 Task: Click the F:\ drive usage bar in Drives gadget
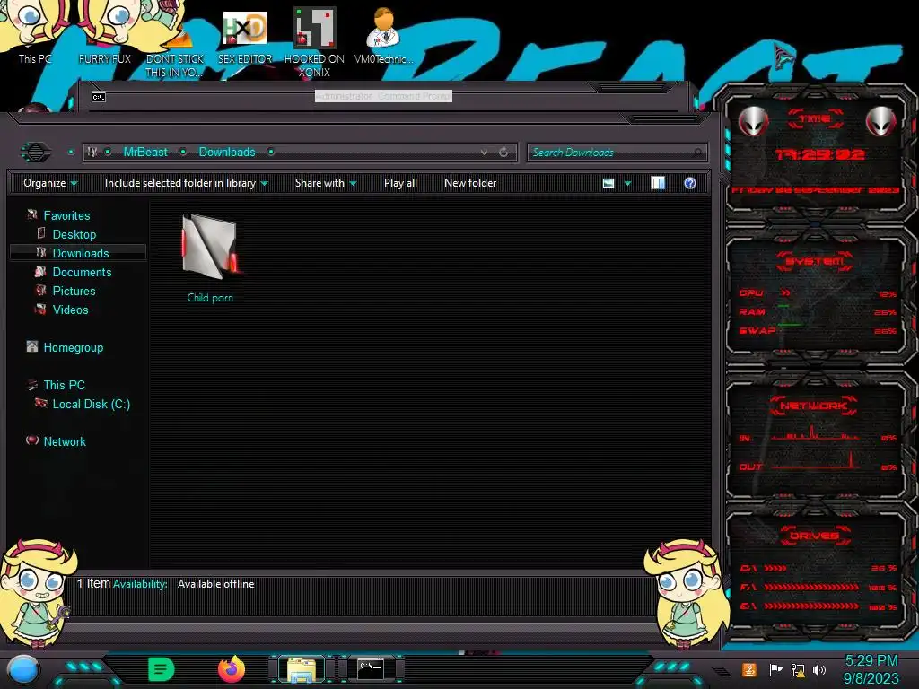[811, 587]
